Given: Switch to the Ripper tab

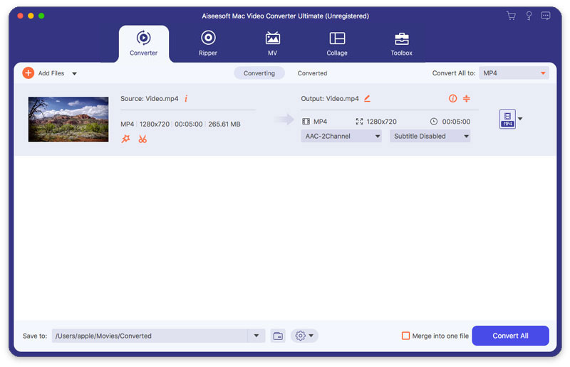Looking at the screenshot, I should click(x=208, y=43).
